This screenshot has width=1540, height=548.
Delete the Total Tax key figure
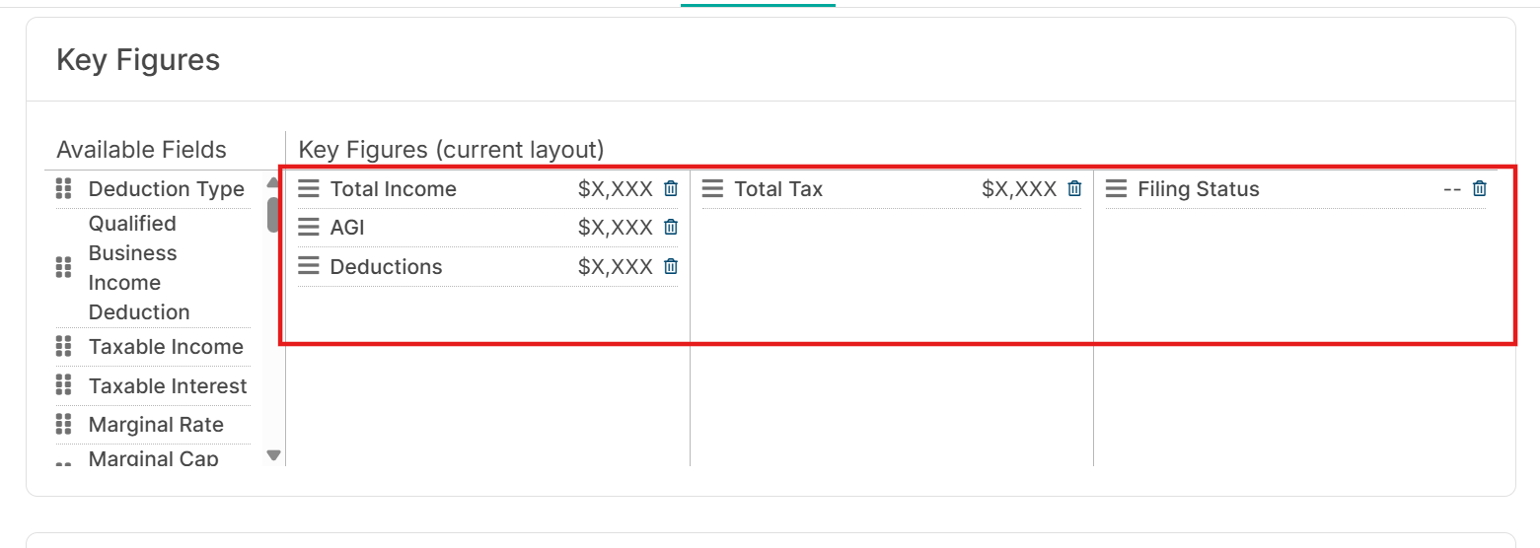pos(1075,188)
